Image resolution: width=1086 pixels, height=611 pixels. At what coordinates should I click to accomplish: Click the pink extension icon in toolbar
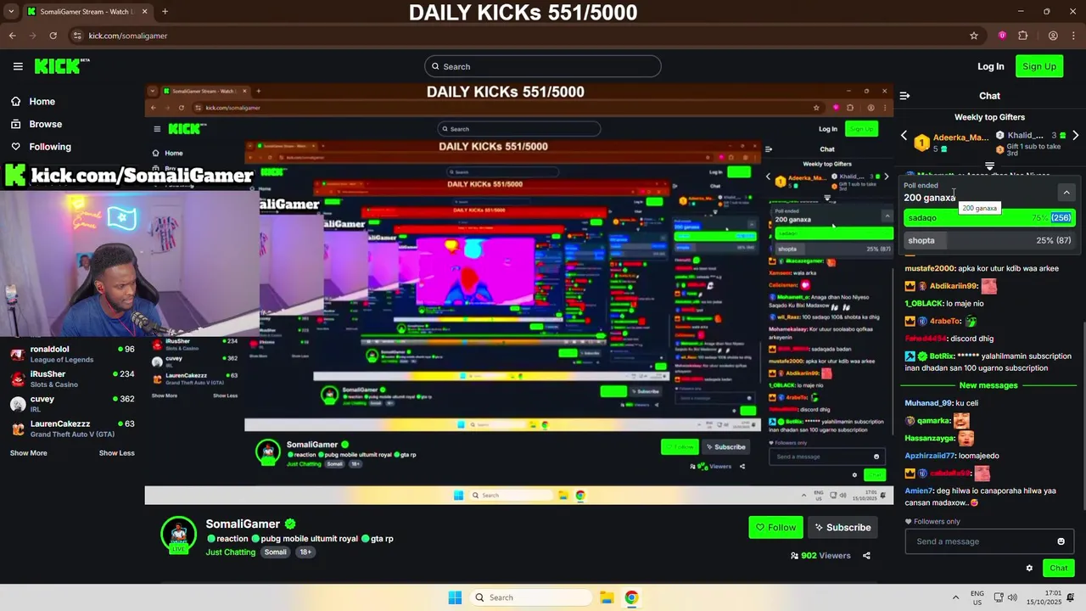(x=1002, y=36)
